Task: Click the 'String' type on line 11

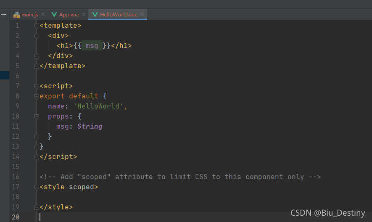Action: [90, 126]
